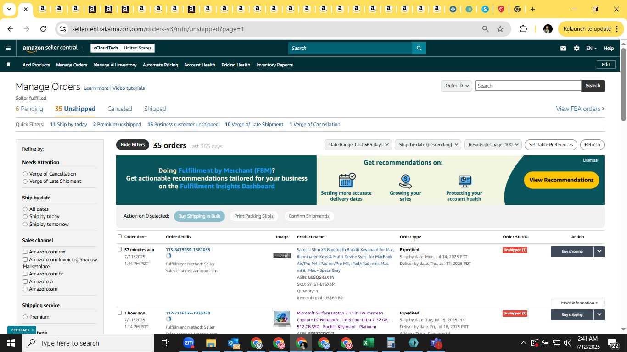Click the site information icon in address bar
Screen dimensions: 627x352
coord(63,29)
